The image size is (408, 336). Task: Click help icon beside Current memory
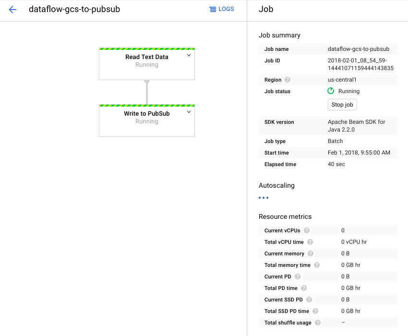click(x=311, y=253)
